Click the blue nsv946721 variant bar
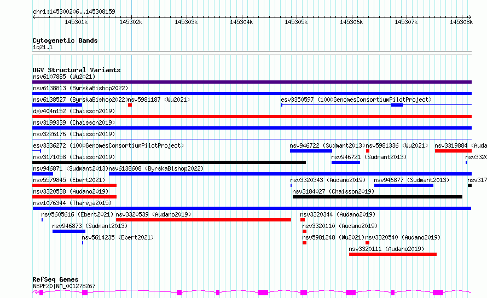487x298 pixels. (x=346, y=162)
